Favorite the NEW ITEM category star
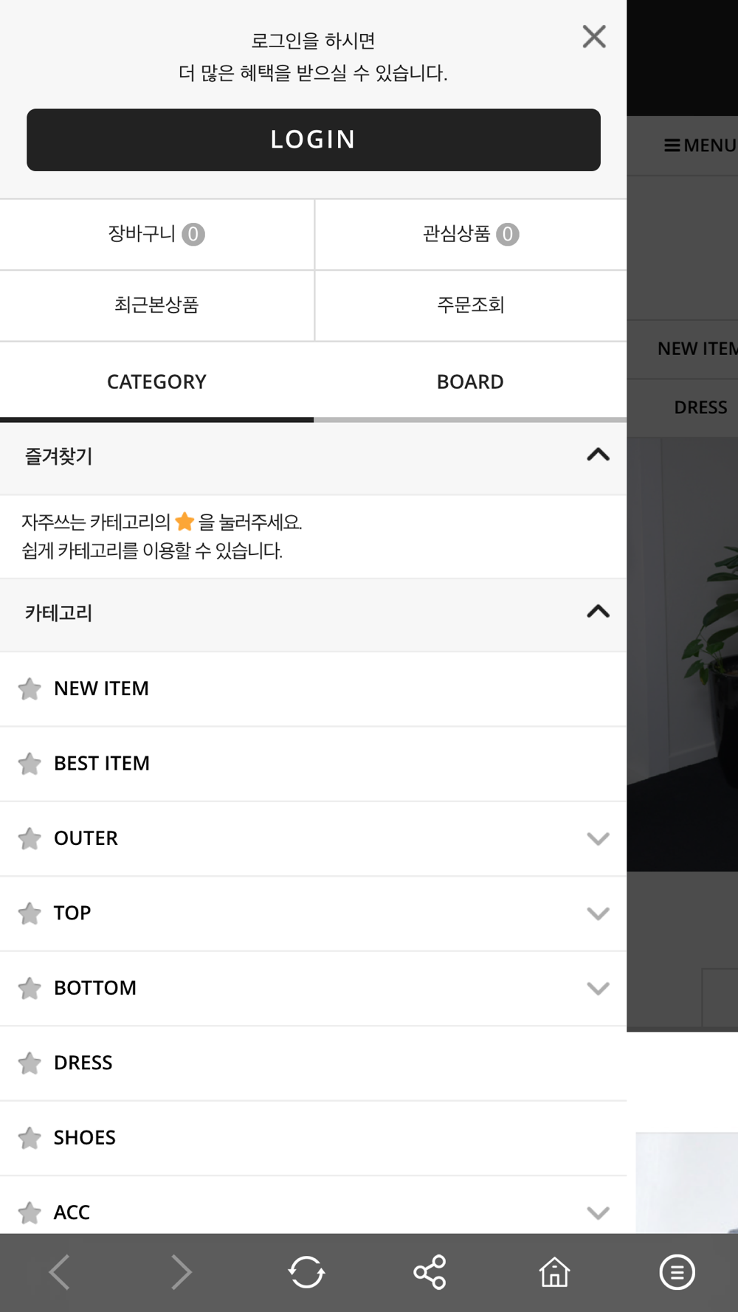738x1312 pixels. (x=30, y=688)
